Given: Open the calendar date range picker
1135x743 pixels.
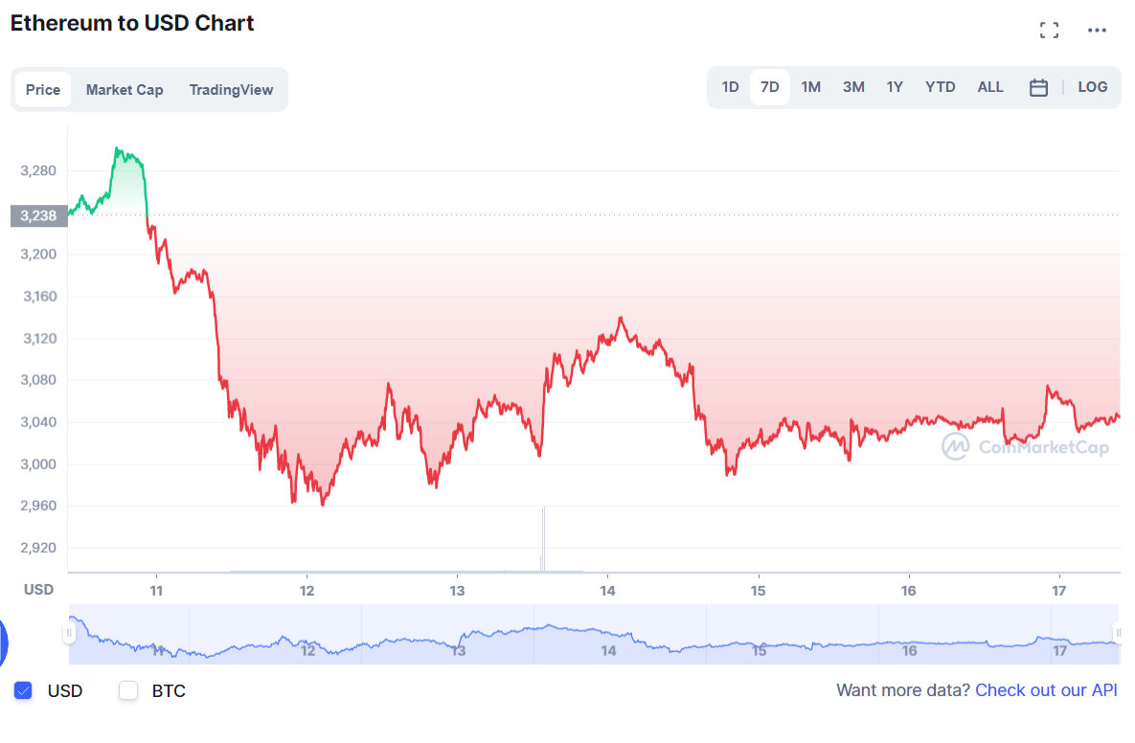Looking at the screenshot, I should 1038,87.
